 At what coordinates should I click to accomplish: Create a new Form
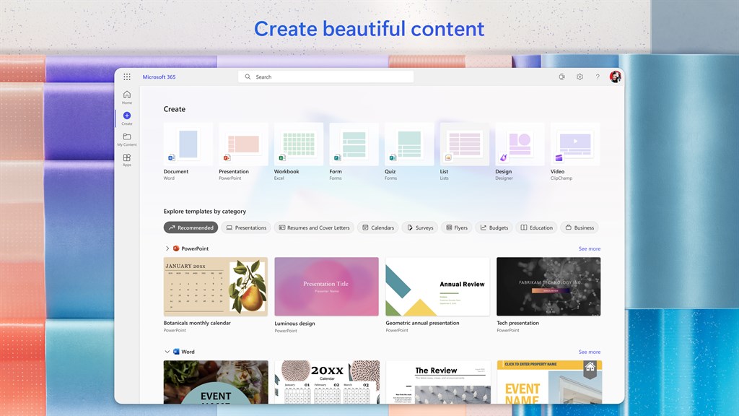click(354, 144)
